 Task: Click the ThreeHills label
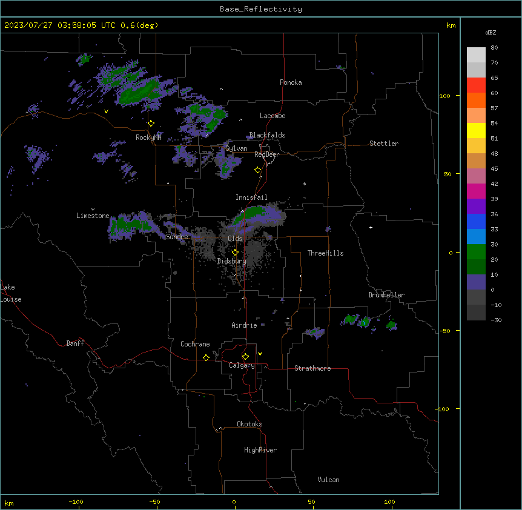point(325,253)
